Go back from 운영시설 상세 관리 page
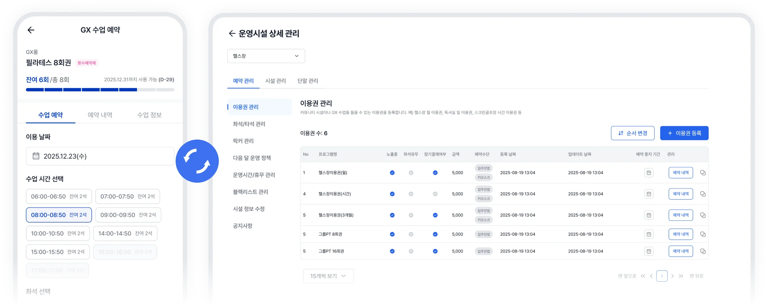 [232, 33]
